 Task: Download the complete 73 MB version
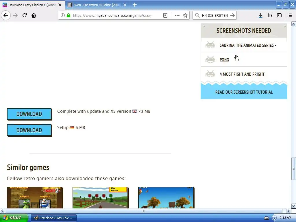pyautogui.click(x=29, y=114)
